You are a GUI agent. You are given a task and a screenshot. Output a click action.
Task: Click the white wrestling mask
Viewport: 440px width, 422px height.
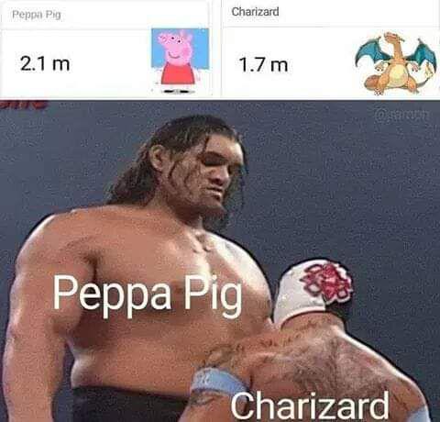[x=313, y=291]
